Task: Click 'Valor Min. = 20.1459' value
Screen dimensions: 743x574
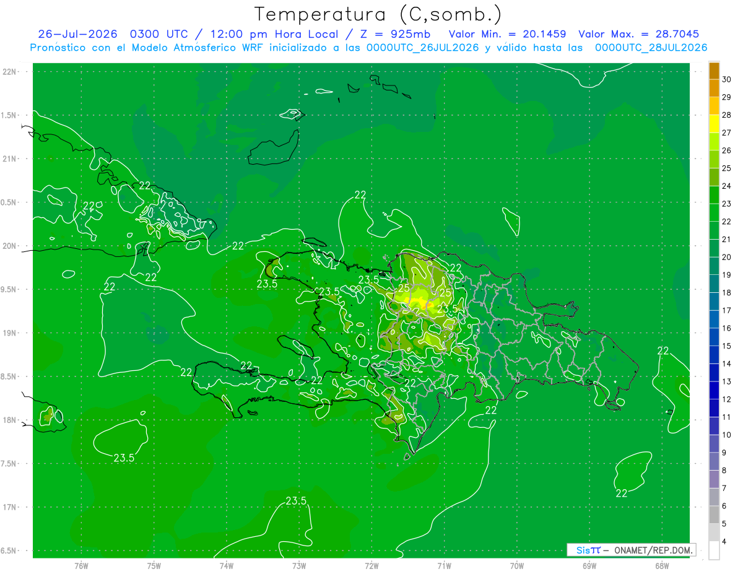Action: tap(508, 35)
